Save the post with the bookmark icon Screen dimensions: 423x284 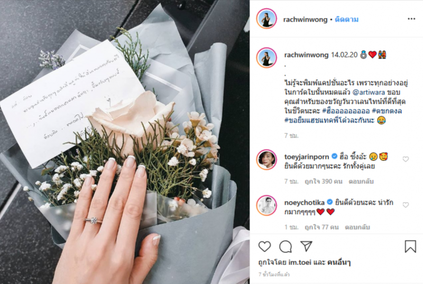[x=410, y=246]
